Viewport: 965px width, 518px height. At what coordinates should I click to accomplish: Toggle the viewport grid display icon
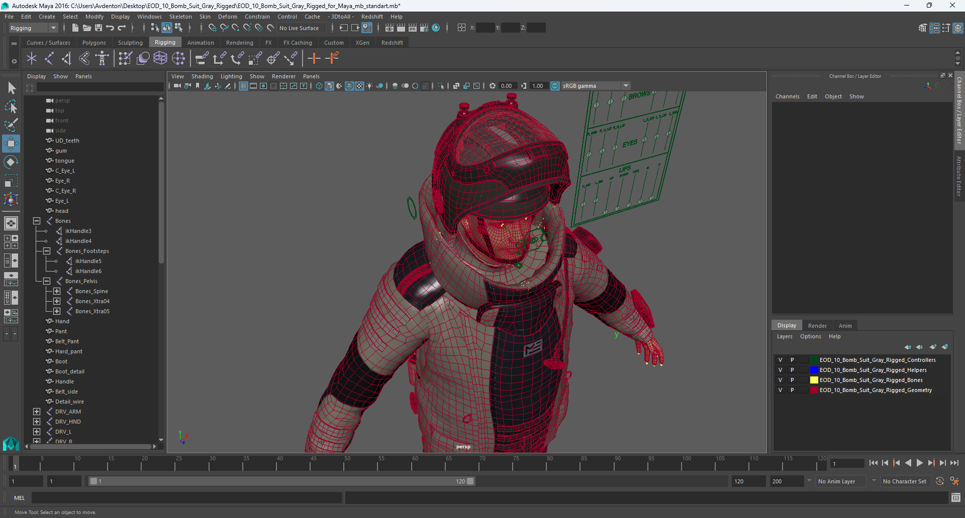243,86
